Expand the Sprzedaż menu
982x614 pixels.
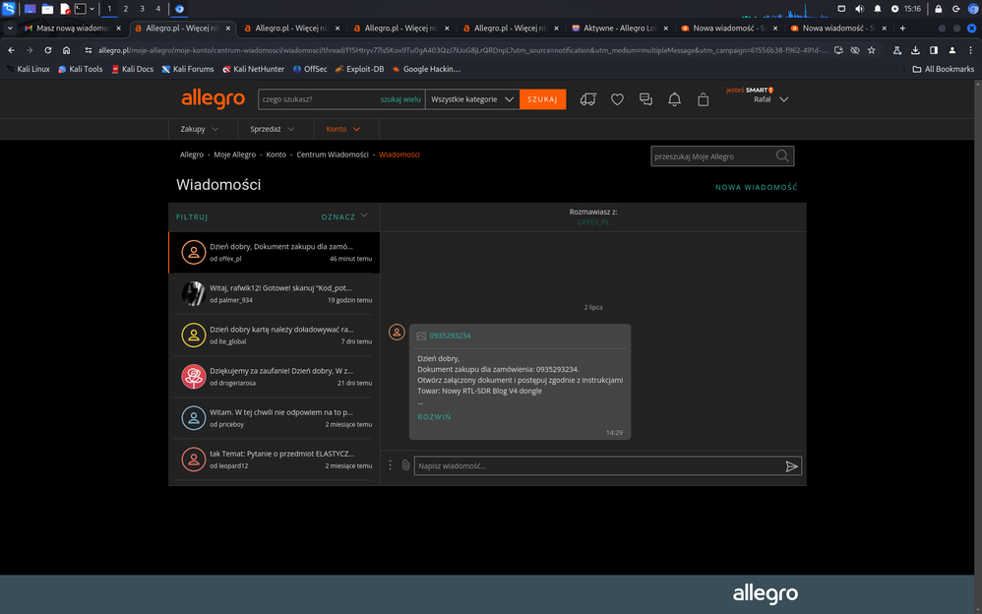pyautogui.click(x=273, y=129)
